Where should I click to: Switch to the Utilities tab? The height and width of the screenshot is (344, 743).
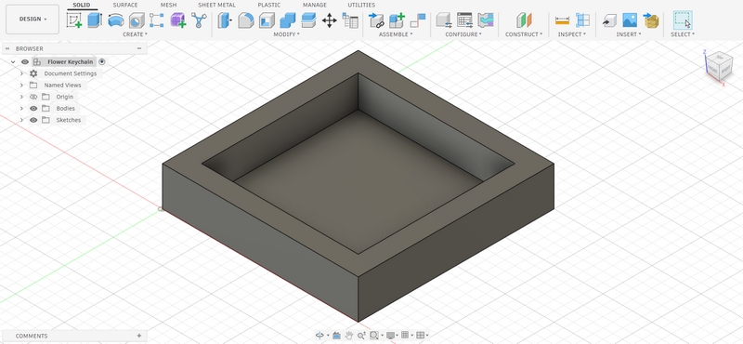tap(361, 5)
